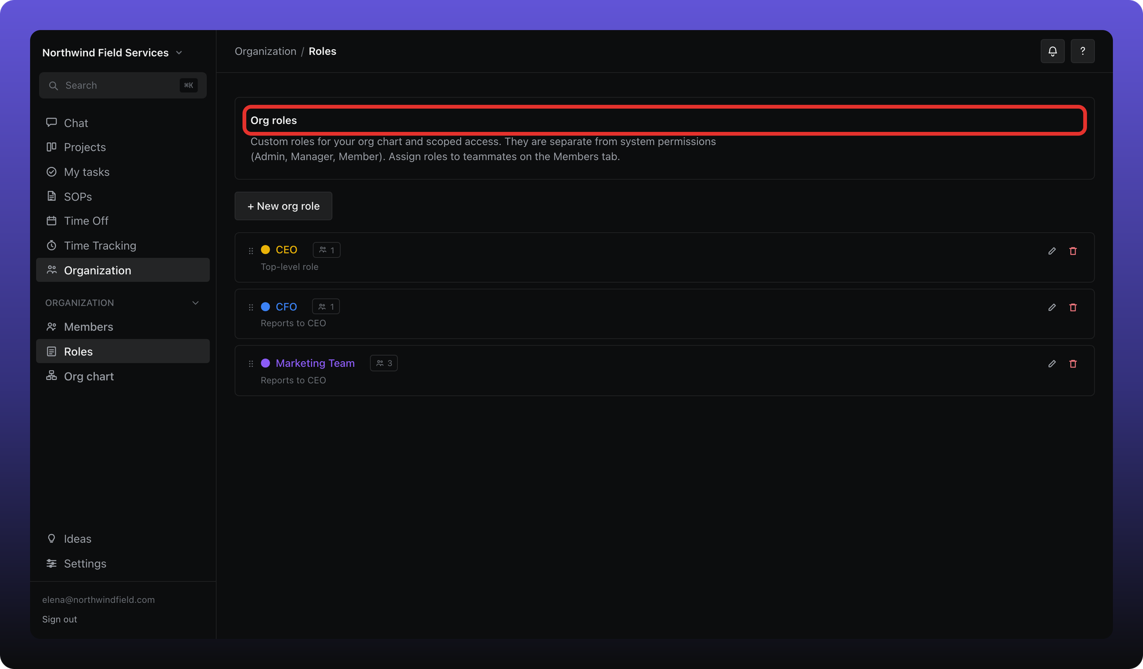The width and height of the screenshot is (1143, 669).
Task: Open the Org chart sub-page
Action: click(123, 376)
